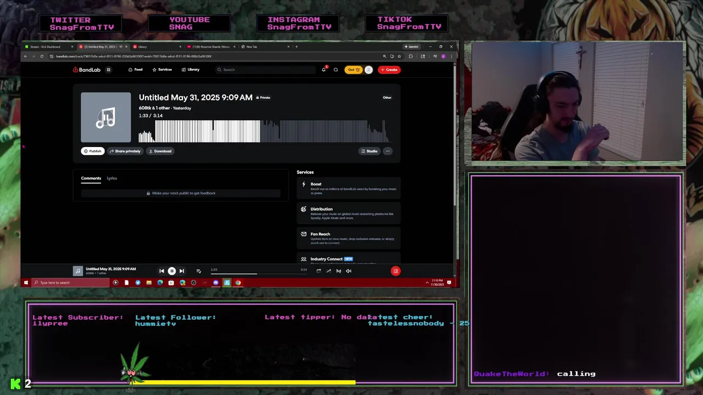Click the player bar track thumbnail
The image size is (703, 395).
pyautogui.click(x=78, y=271)
